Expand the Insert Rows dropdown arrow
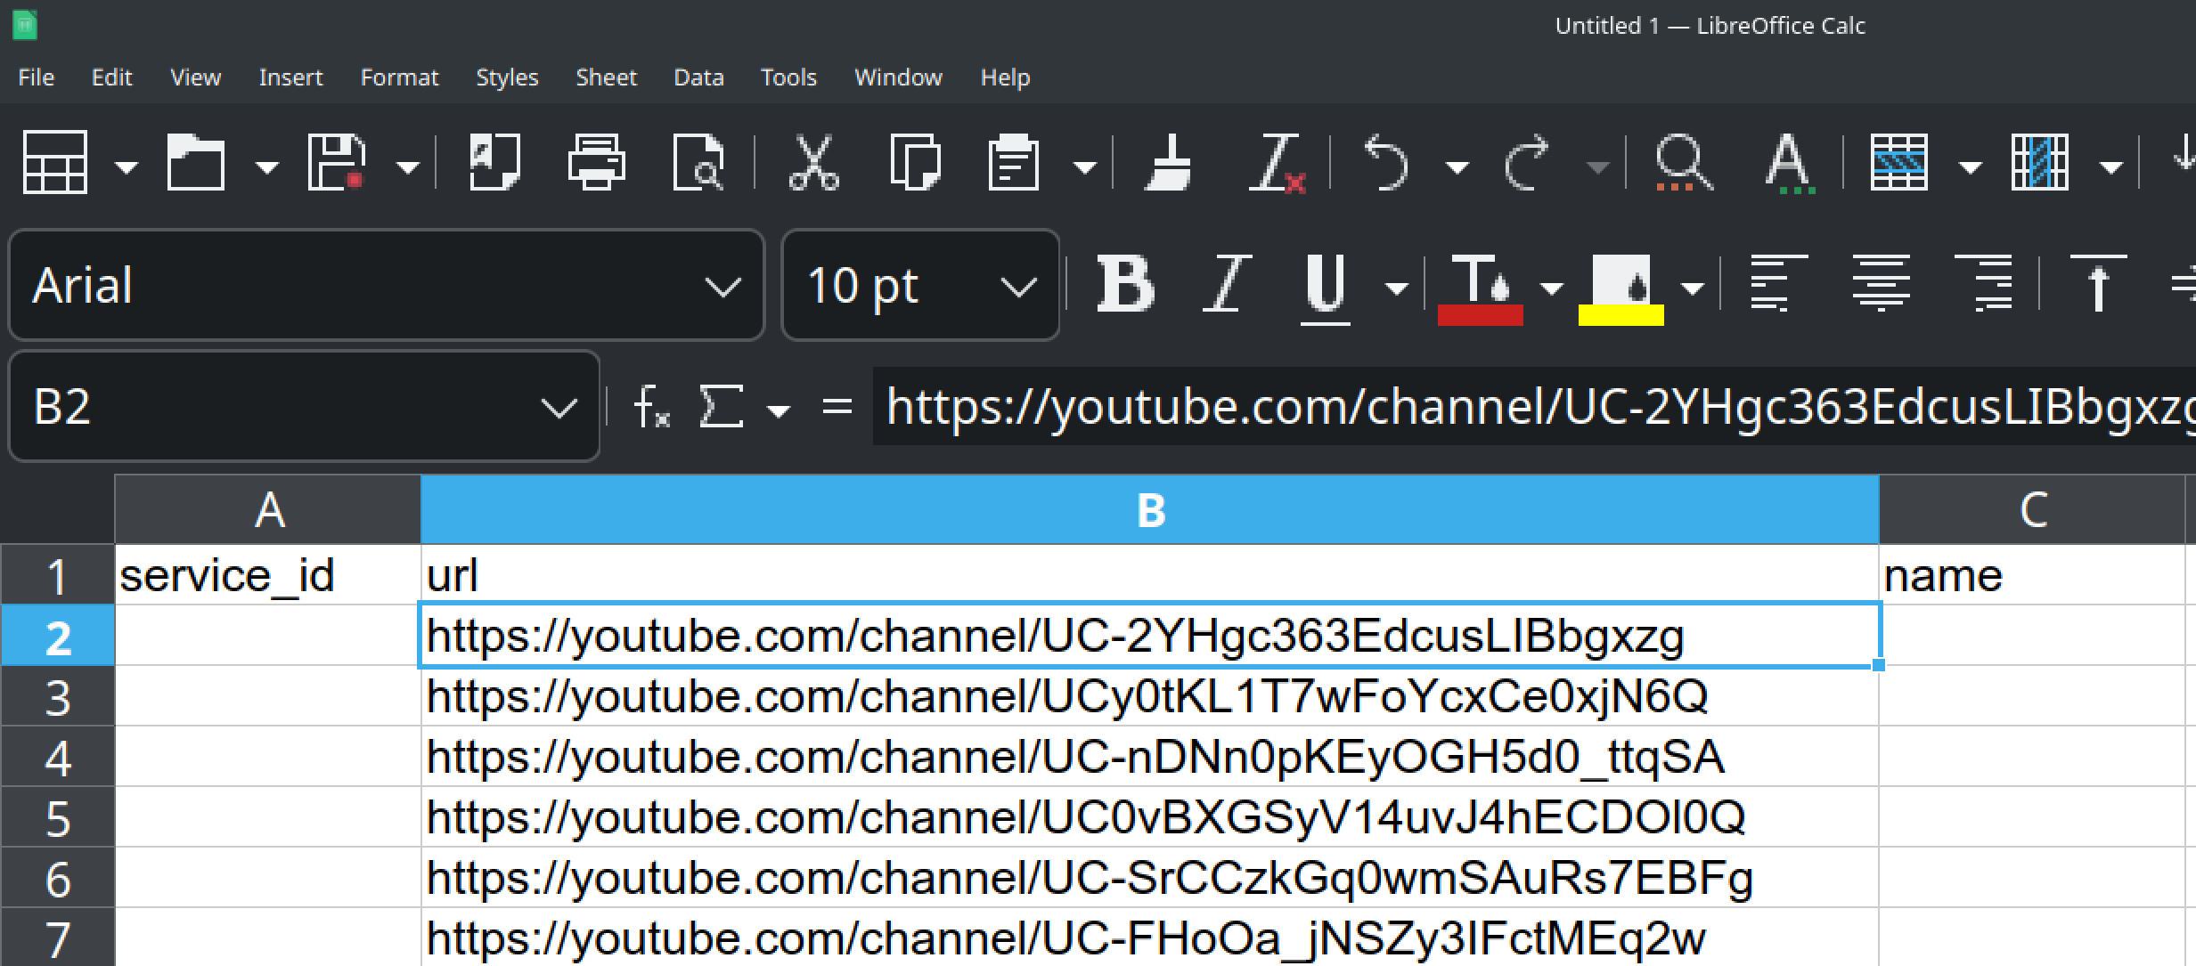 (x=1970, y=166)
